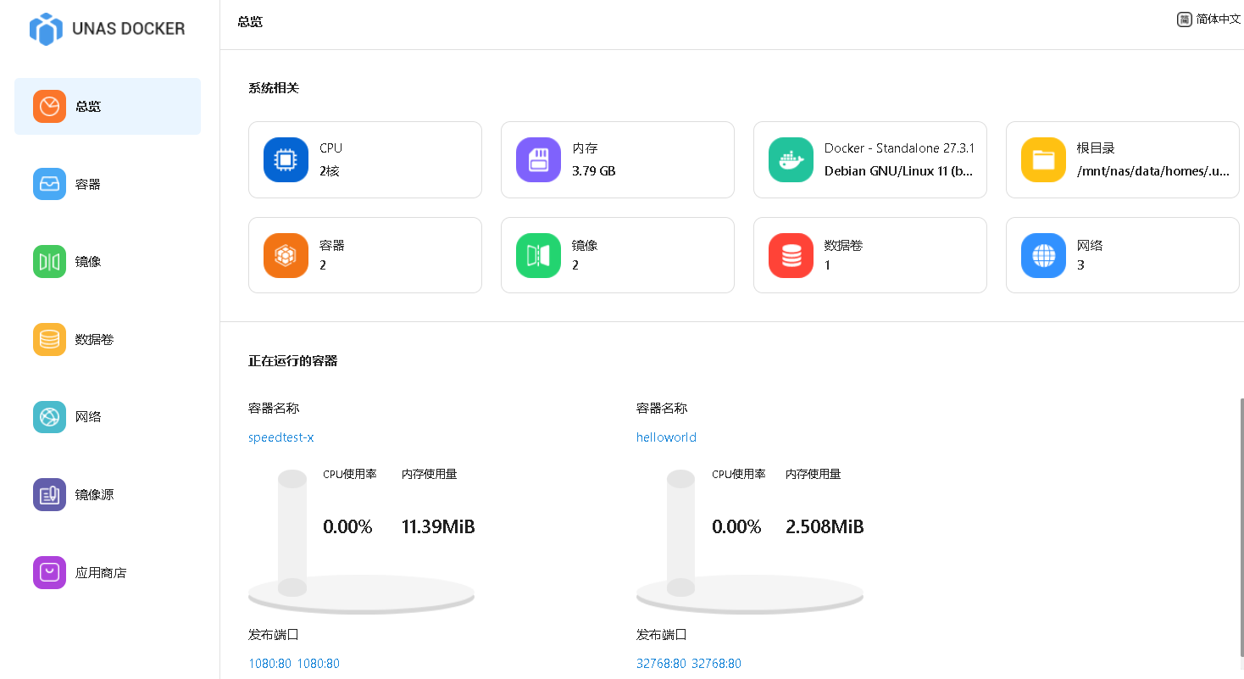The height and width of the screenshot is (679, 1244).
Task: Click the red 数据卷 database icon
Action: tap(791, 255)
